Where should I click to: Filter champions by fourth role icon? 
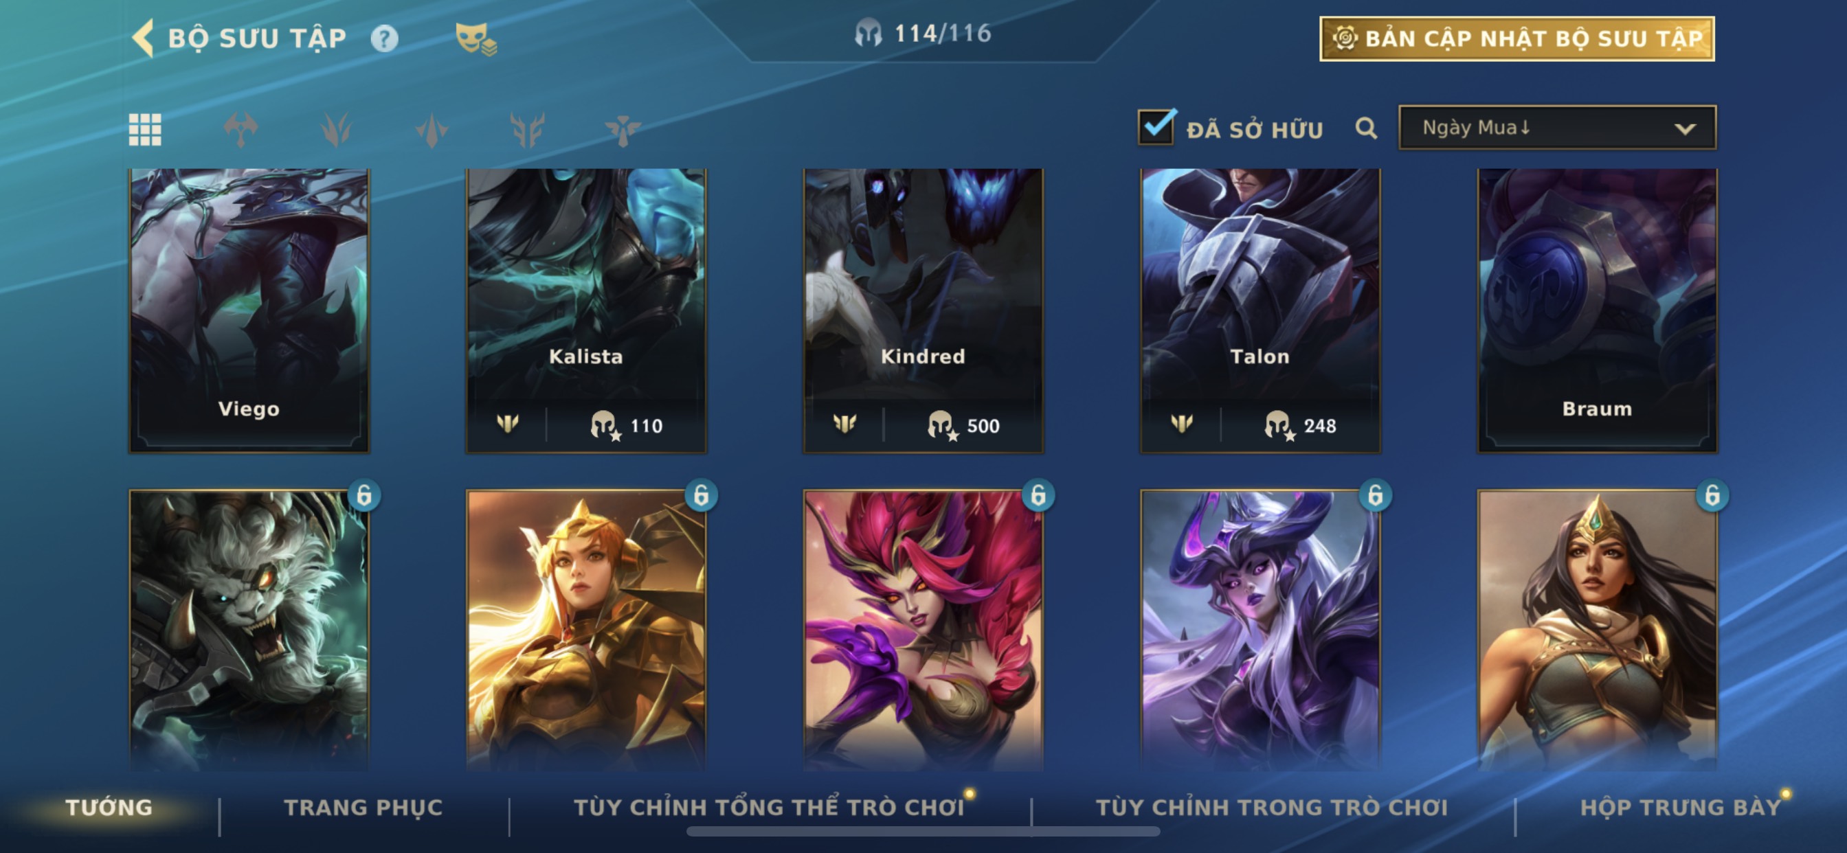coord(527,130)
